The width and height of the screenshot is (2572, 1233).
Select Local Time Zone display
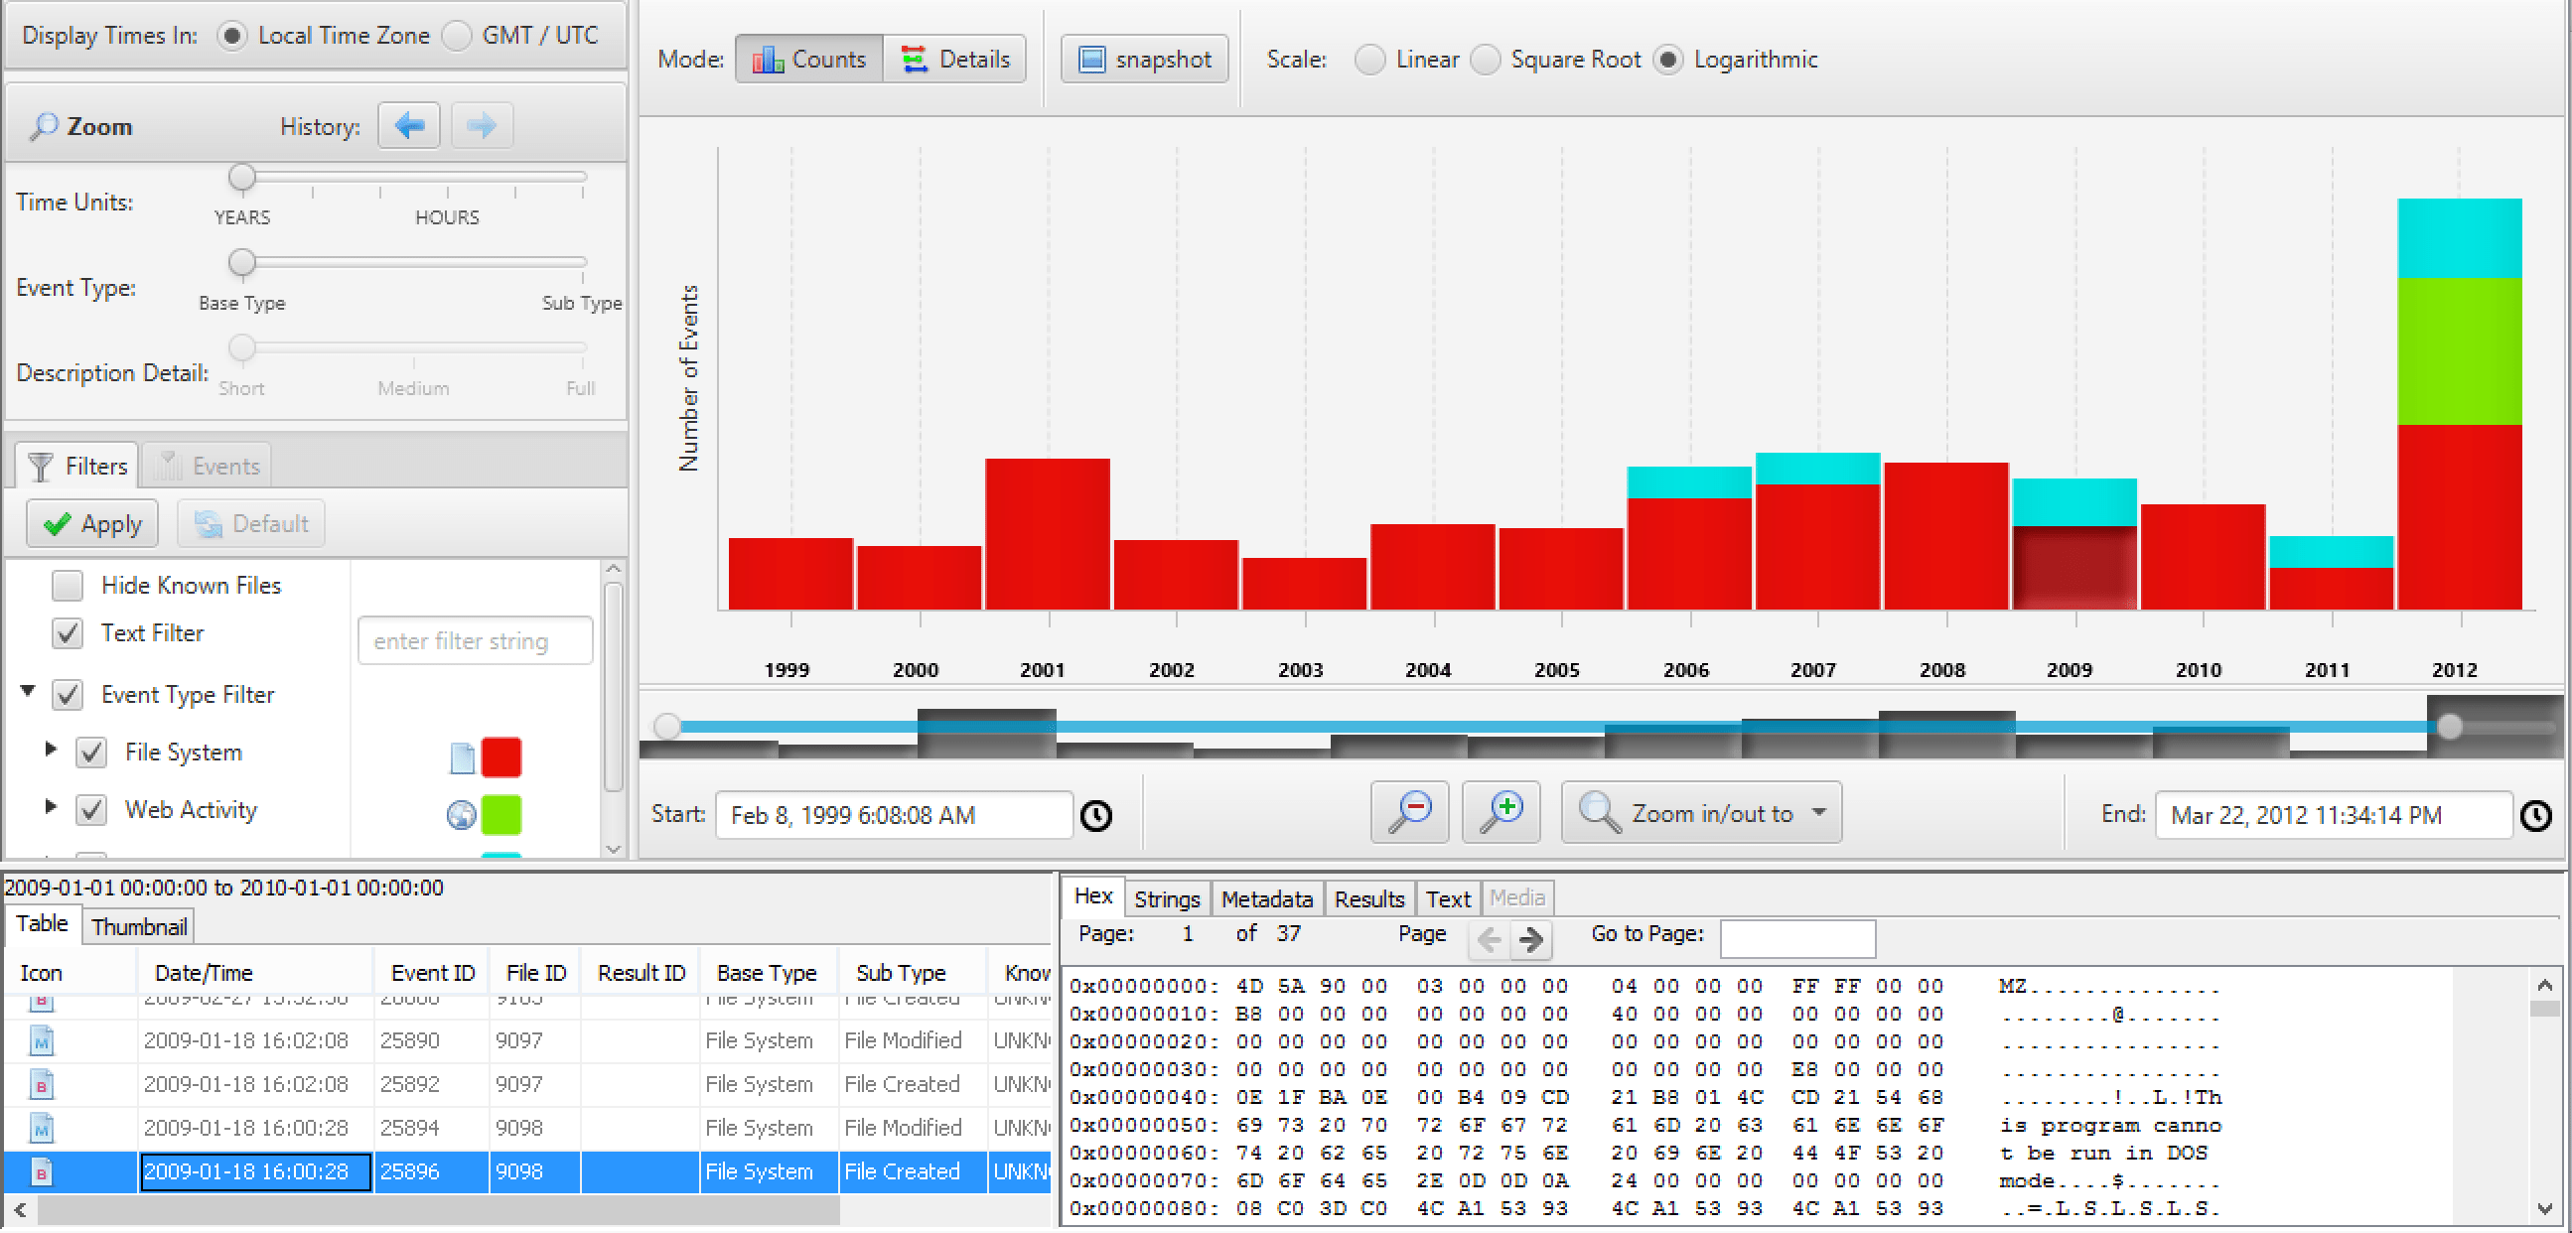point(231,36)
